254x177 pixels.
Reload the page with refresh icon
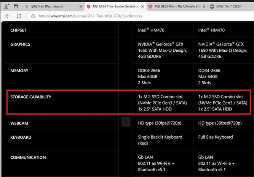click(x=19, y=16)
